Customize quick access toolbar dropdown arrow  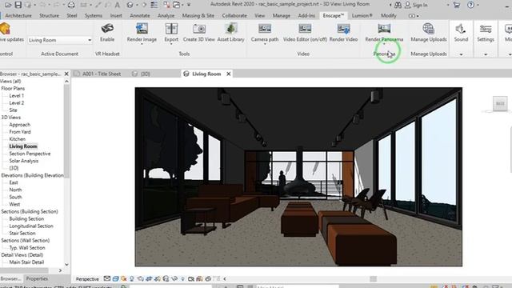[189, 5]
